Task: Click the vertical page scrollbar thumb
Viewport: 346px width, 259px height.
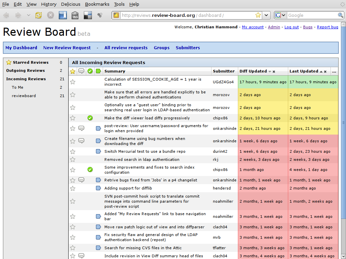Action: 343,122
